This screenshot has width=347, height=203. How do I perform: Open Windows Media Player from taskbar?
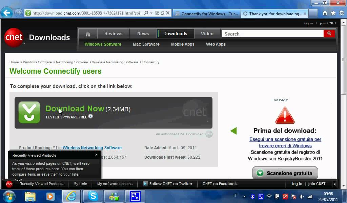point(50,196)
